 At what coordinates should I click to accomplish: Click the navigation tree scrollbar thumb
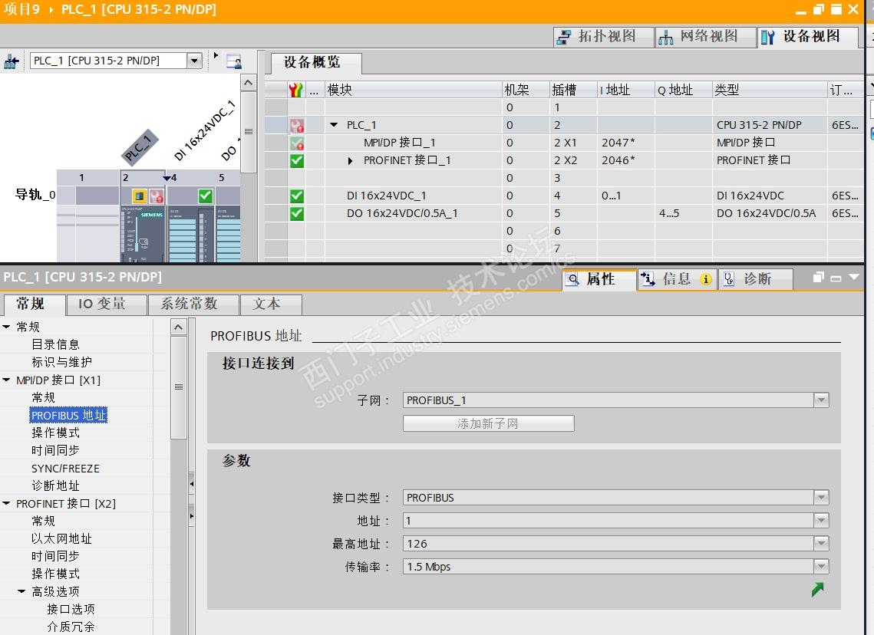point(178,387)
